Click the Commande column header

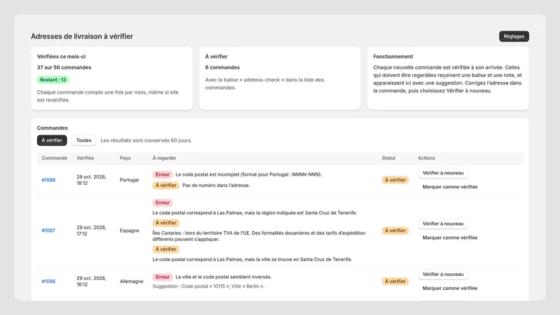tap(55, 158)
